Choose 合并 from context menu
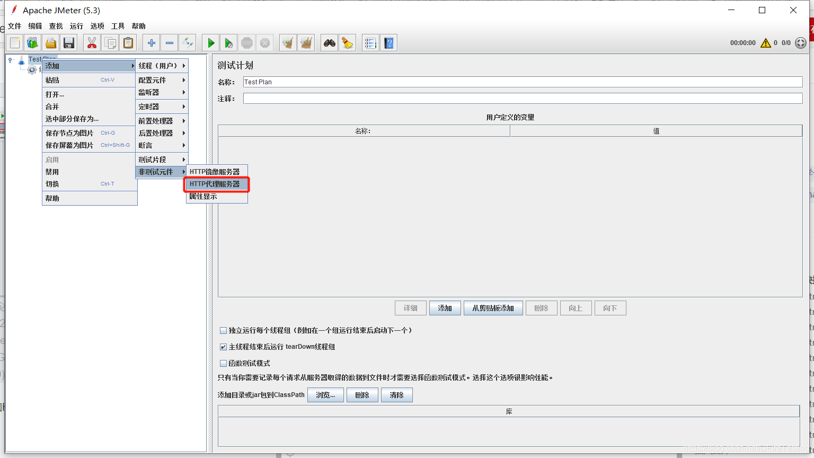Viewport: 814px width, 458px height. click(x=89, y=107)
